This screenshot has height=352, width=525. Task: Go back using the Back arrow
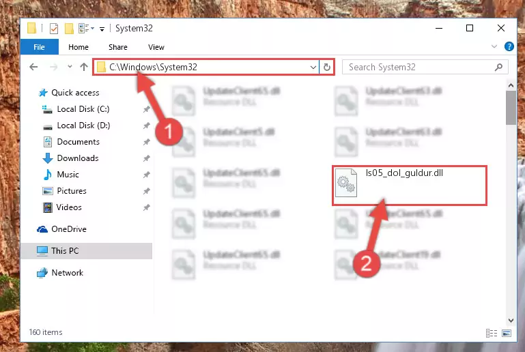(x=33, y=67)
